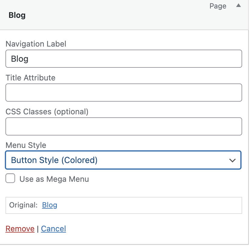
Task: Click 'Button Style (Colored)' selected value
Action: pyautogui.click(x=54, y=160)
